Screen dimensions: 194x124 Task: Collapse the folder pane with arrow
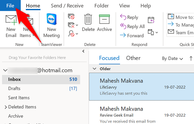(x=83, y=51)
